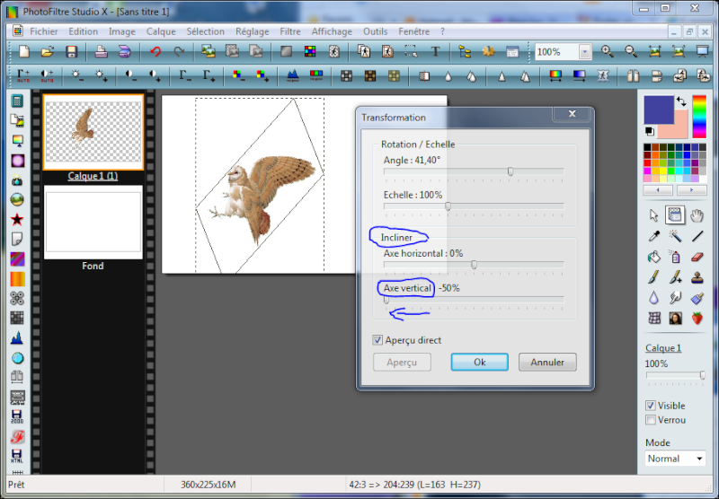Image resolution: width=719 pixels, height=499 pixels.
Task: Click Annuler to cancel transformation
Action: (x=547, y=362)
